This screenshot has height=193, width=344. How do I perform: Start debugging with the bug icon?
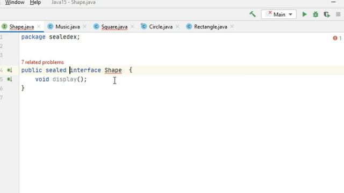tap(316, 14)
